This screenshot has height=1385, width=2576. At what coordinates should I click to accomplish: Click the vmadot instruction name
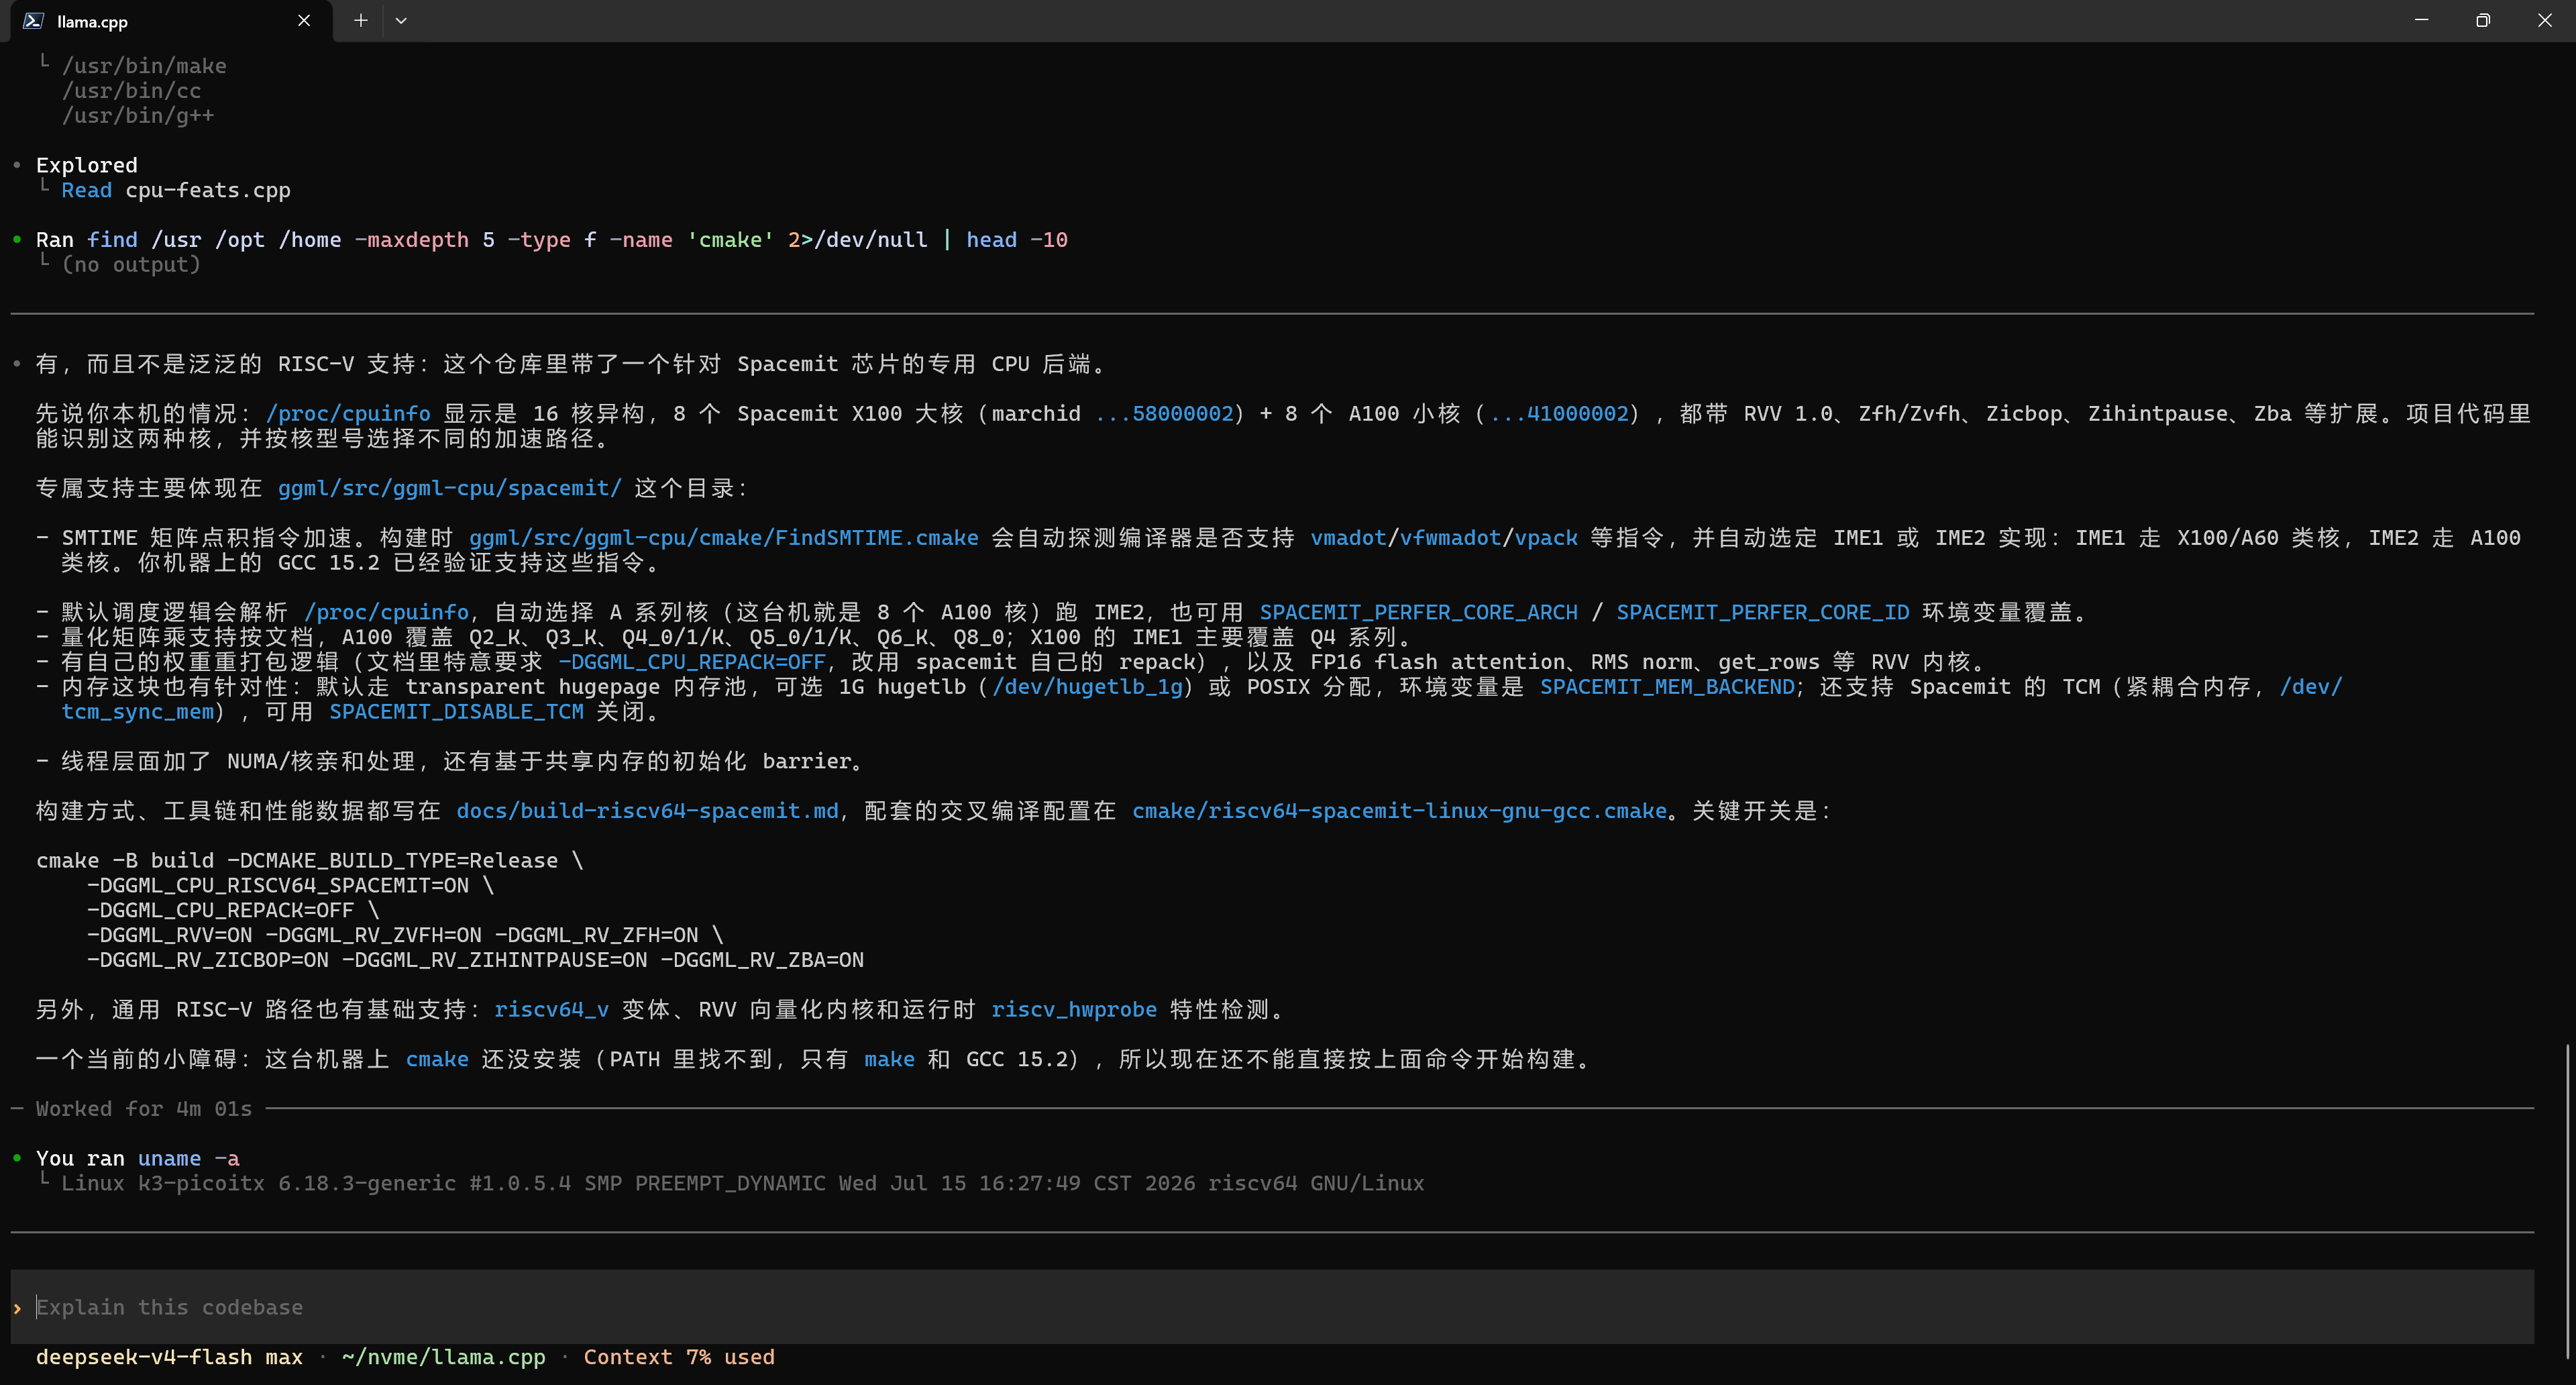1348,538
